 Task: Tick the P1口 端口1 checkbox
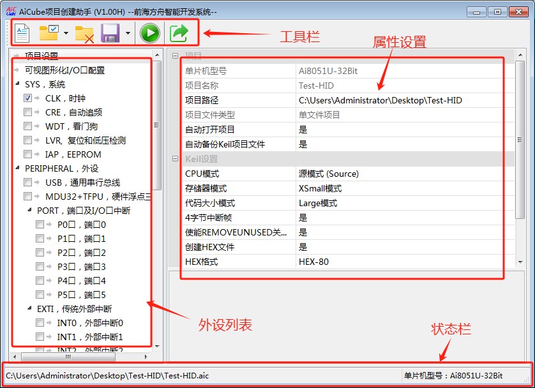click(40, 238)
